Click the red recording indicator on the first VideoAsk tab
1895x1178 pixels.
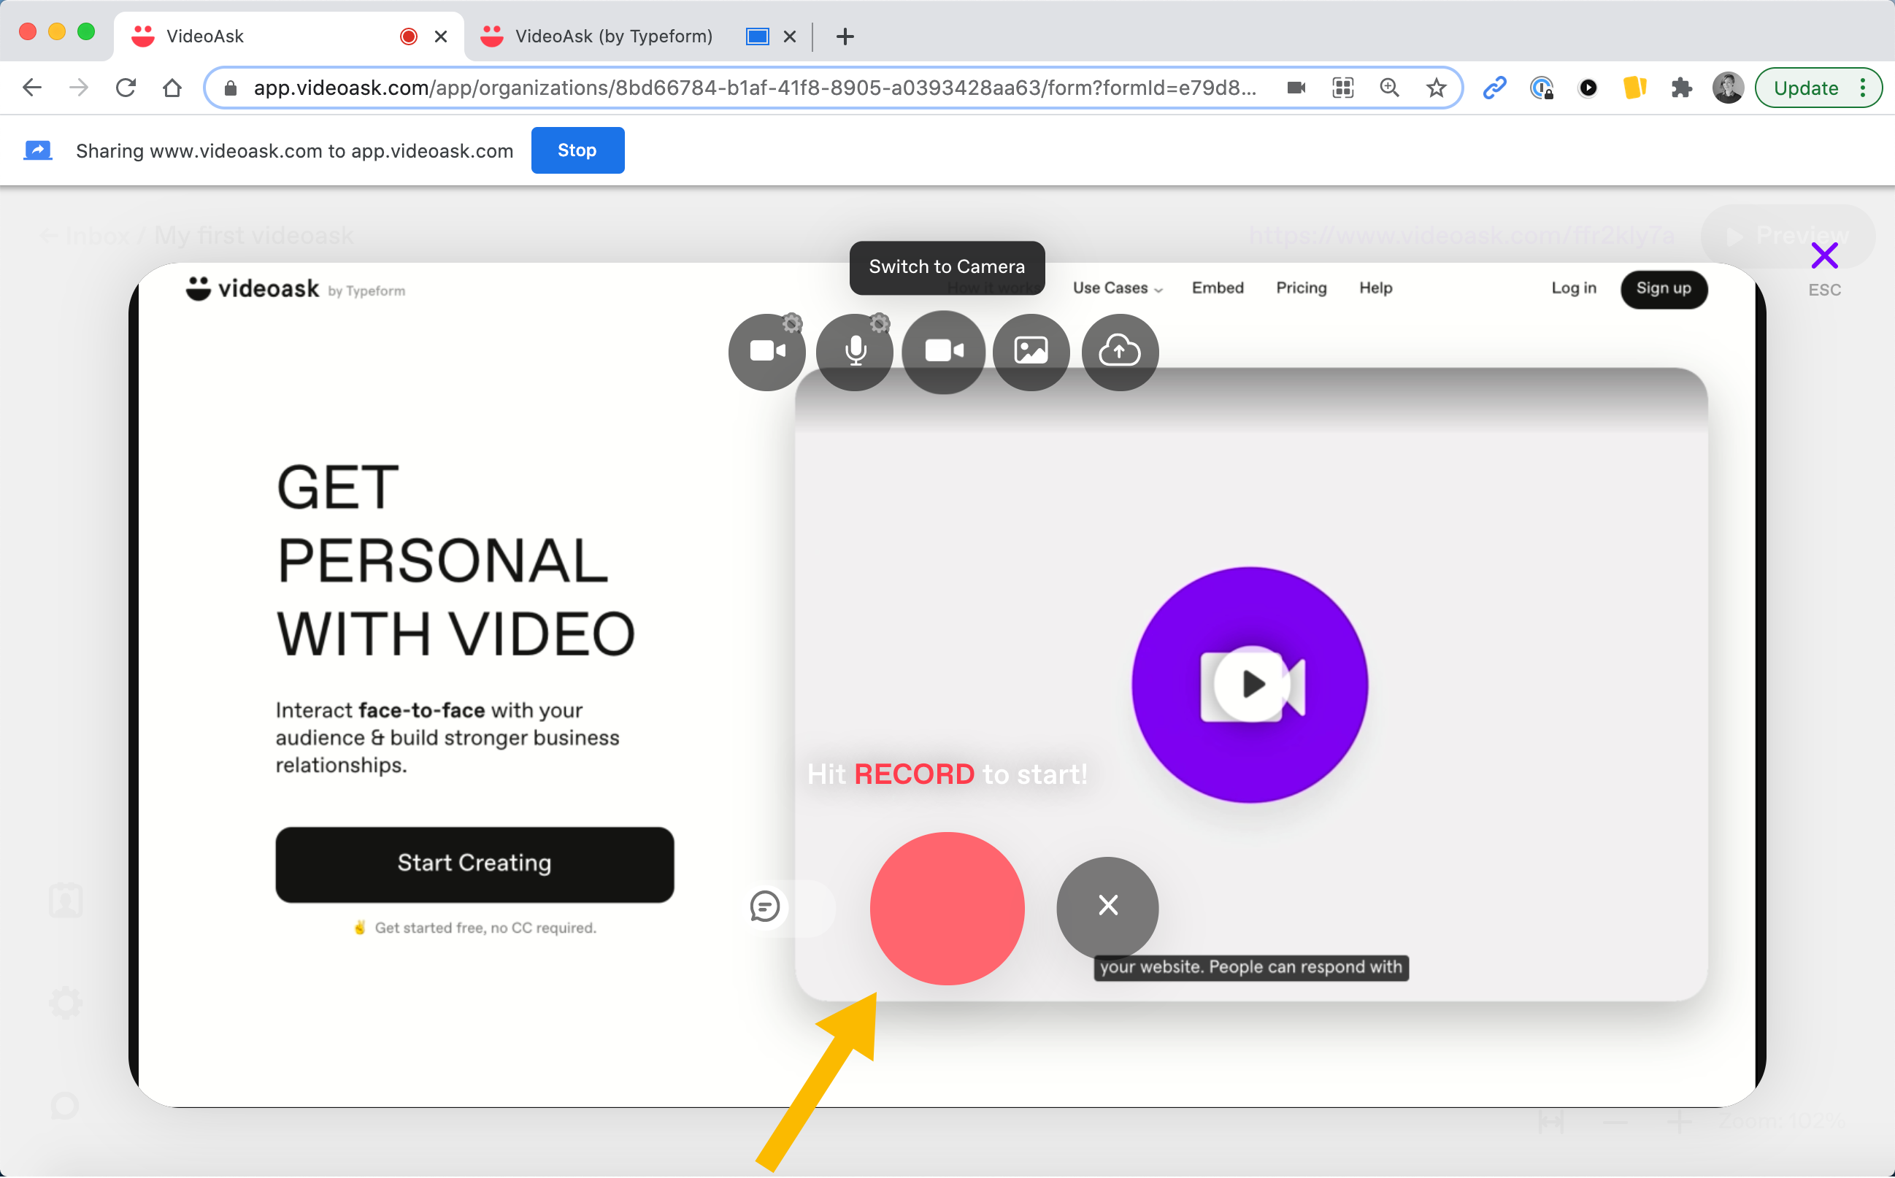pyautogui.click(x=408, y=36)
